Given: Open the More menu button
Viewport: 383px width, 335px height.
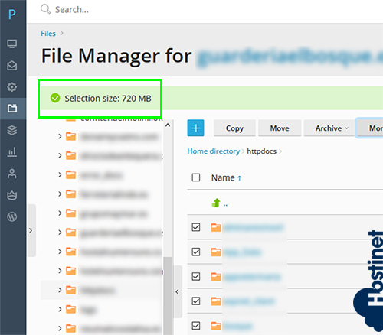Looking at the screenshot, I should pos(370,128).
